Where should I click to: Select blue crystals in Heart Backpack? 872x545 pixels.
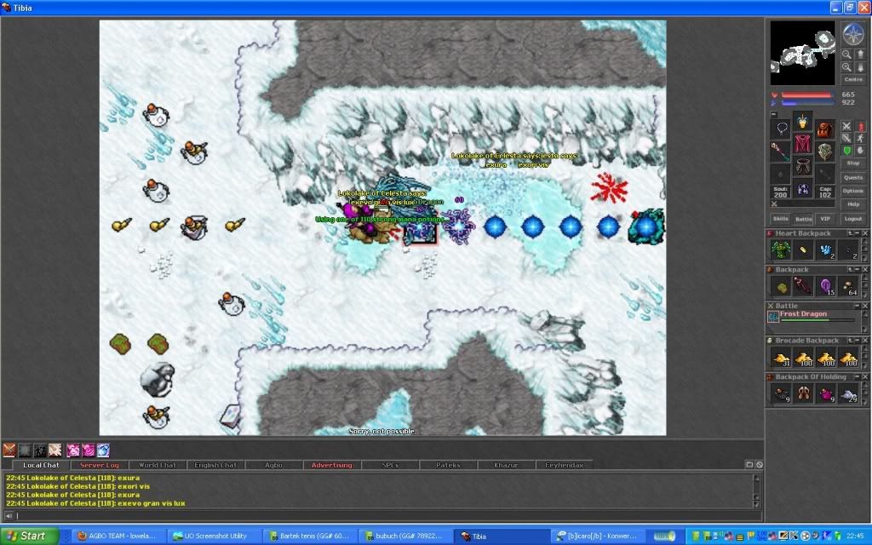coord(826,250)
